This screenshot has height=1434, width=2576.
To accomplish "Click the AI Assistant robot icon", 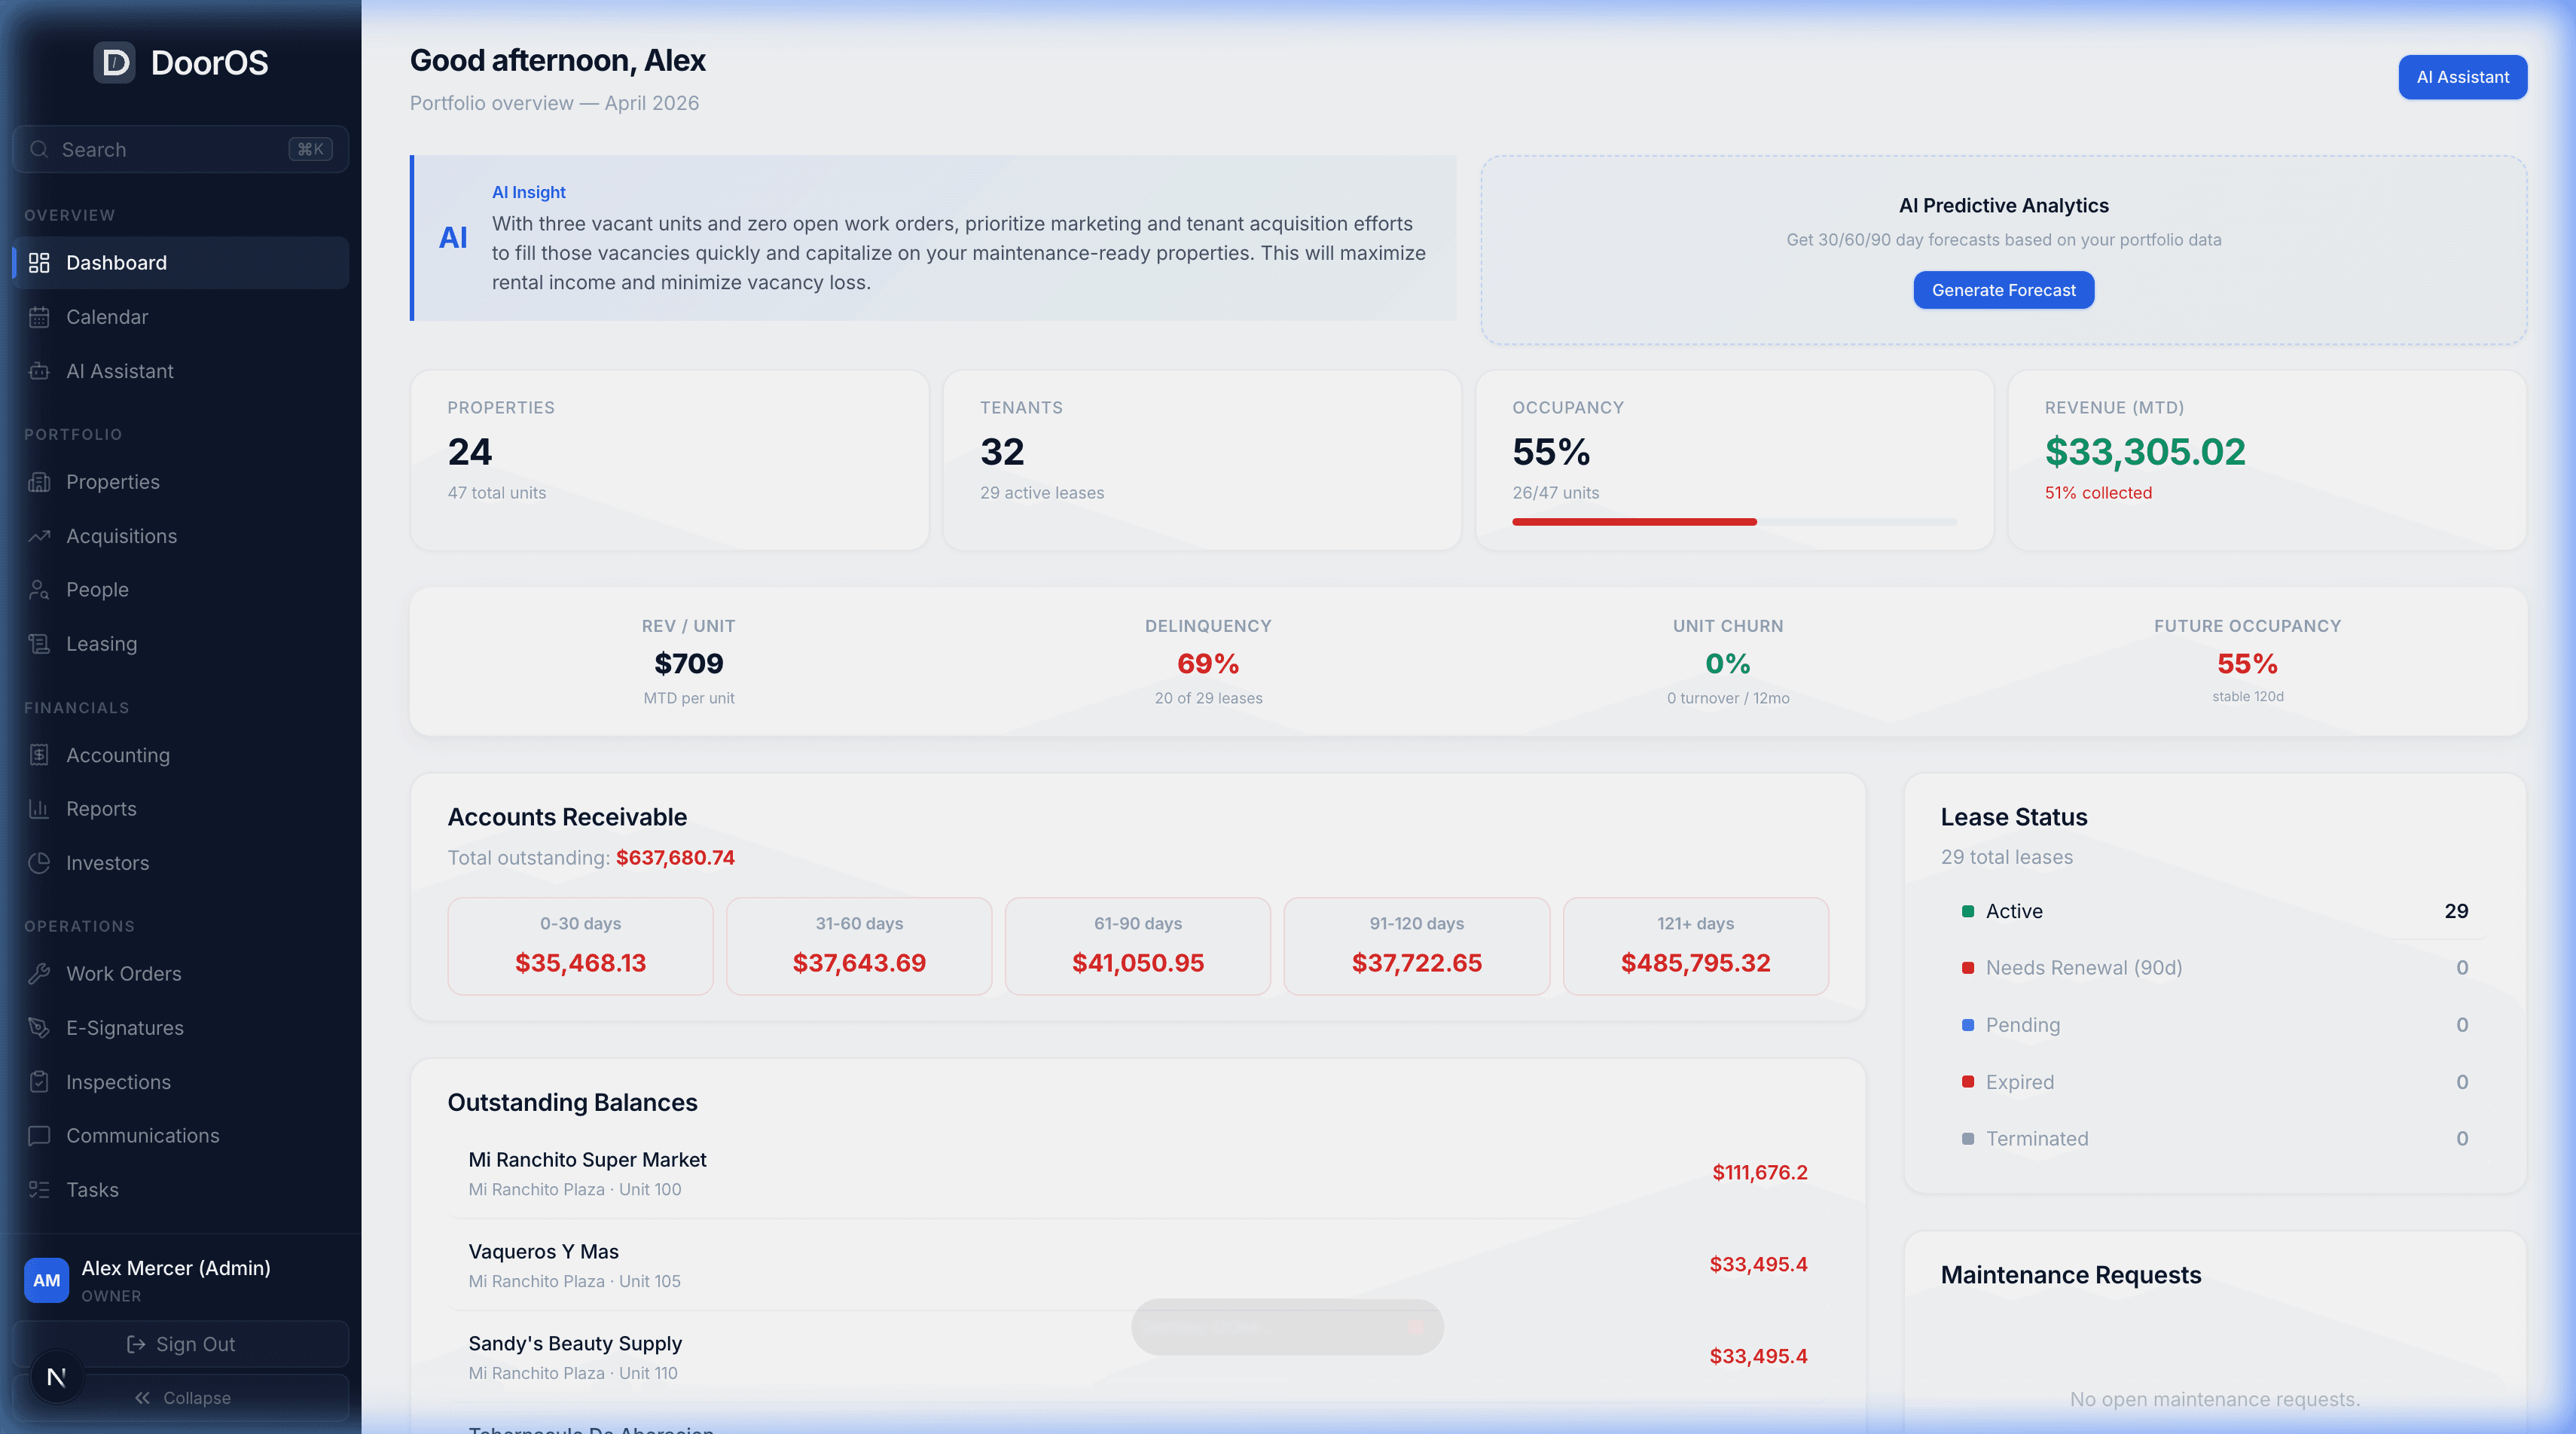I will coord(39,371).
